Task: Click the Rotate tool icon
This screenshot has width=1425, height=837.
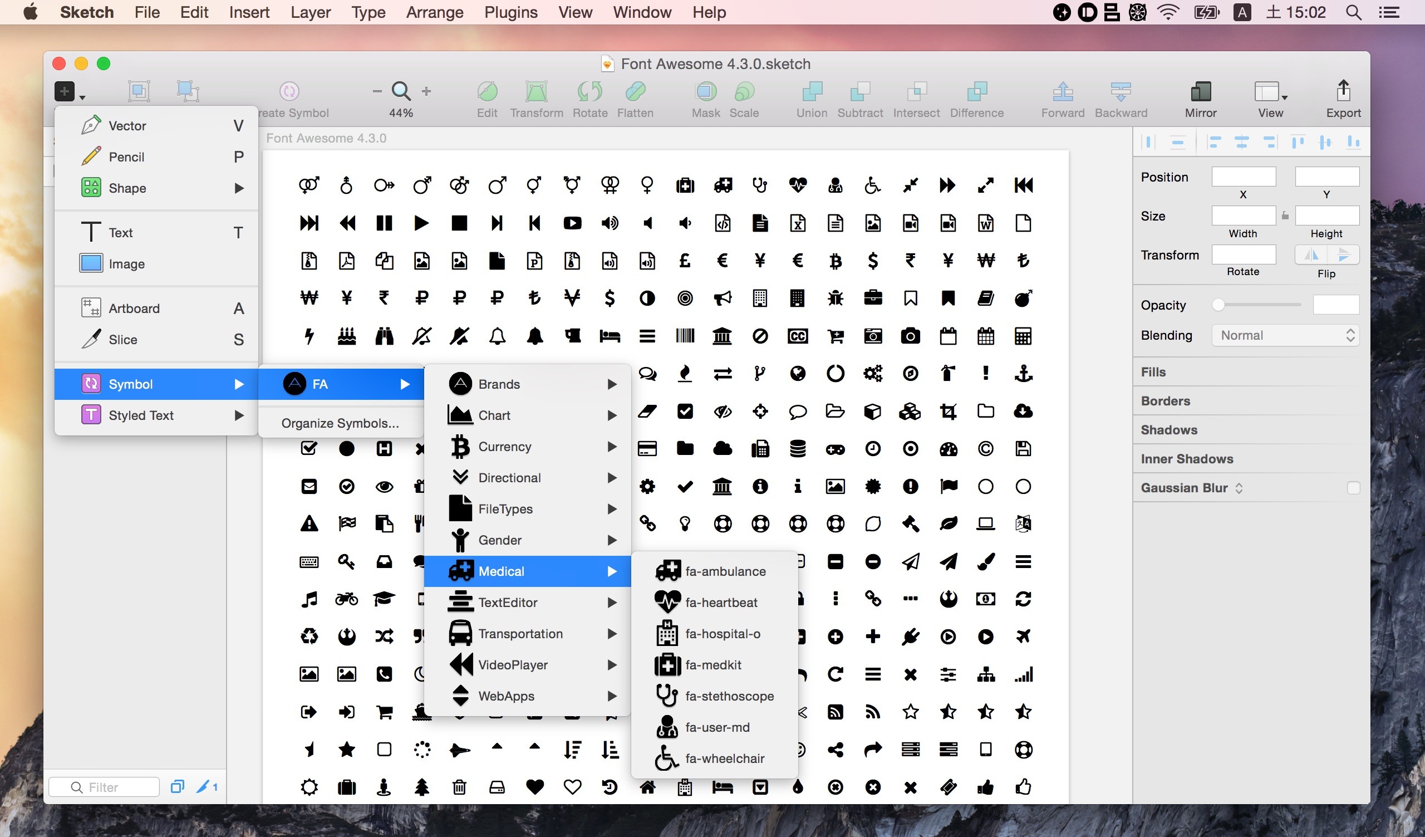Action: (x=590, y=91)
